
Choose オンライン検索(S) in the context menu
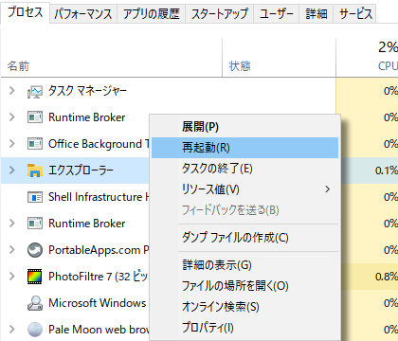pos(244,307)
